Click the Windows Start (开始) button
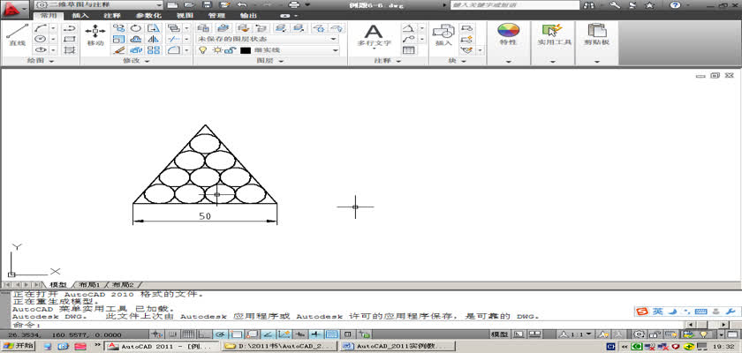742x353 pixels. pos(19,346)
